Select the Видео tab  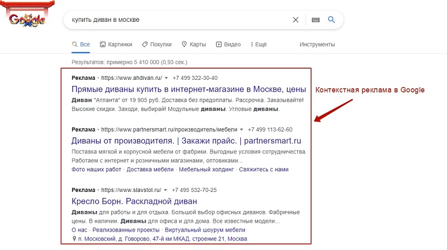pos(229,45)
